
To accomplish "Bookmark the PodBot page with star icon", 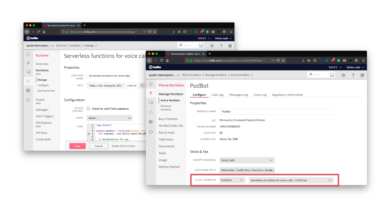I will [x=283, y=60].
